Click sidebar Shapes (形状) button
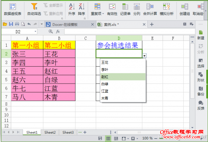This screenshot has height=142, width=208. (x=201, y=77)
